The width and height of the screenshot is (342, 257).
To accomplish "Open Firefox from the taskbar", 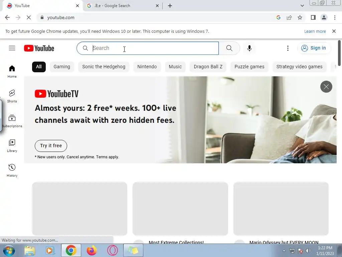I will [92, 250].
